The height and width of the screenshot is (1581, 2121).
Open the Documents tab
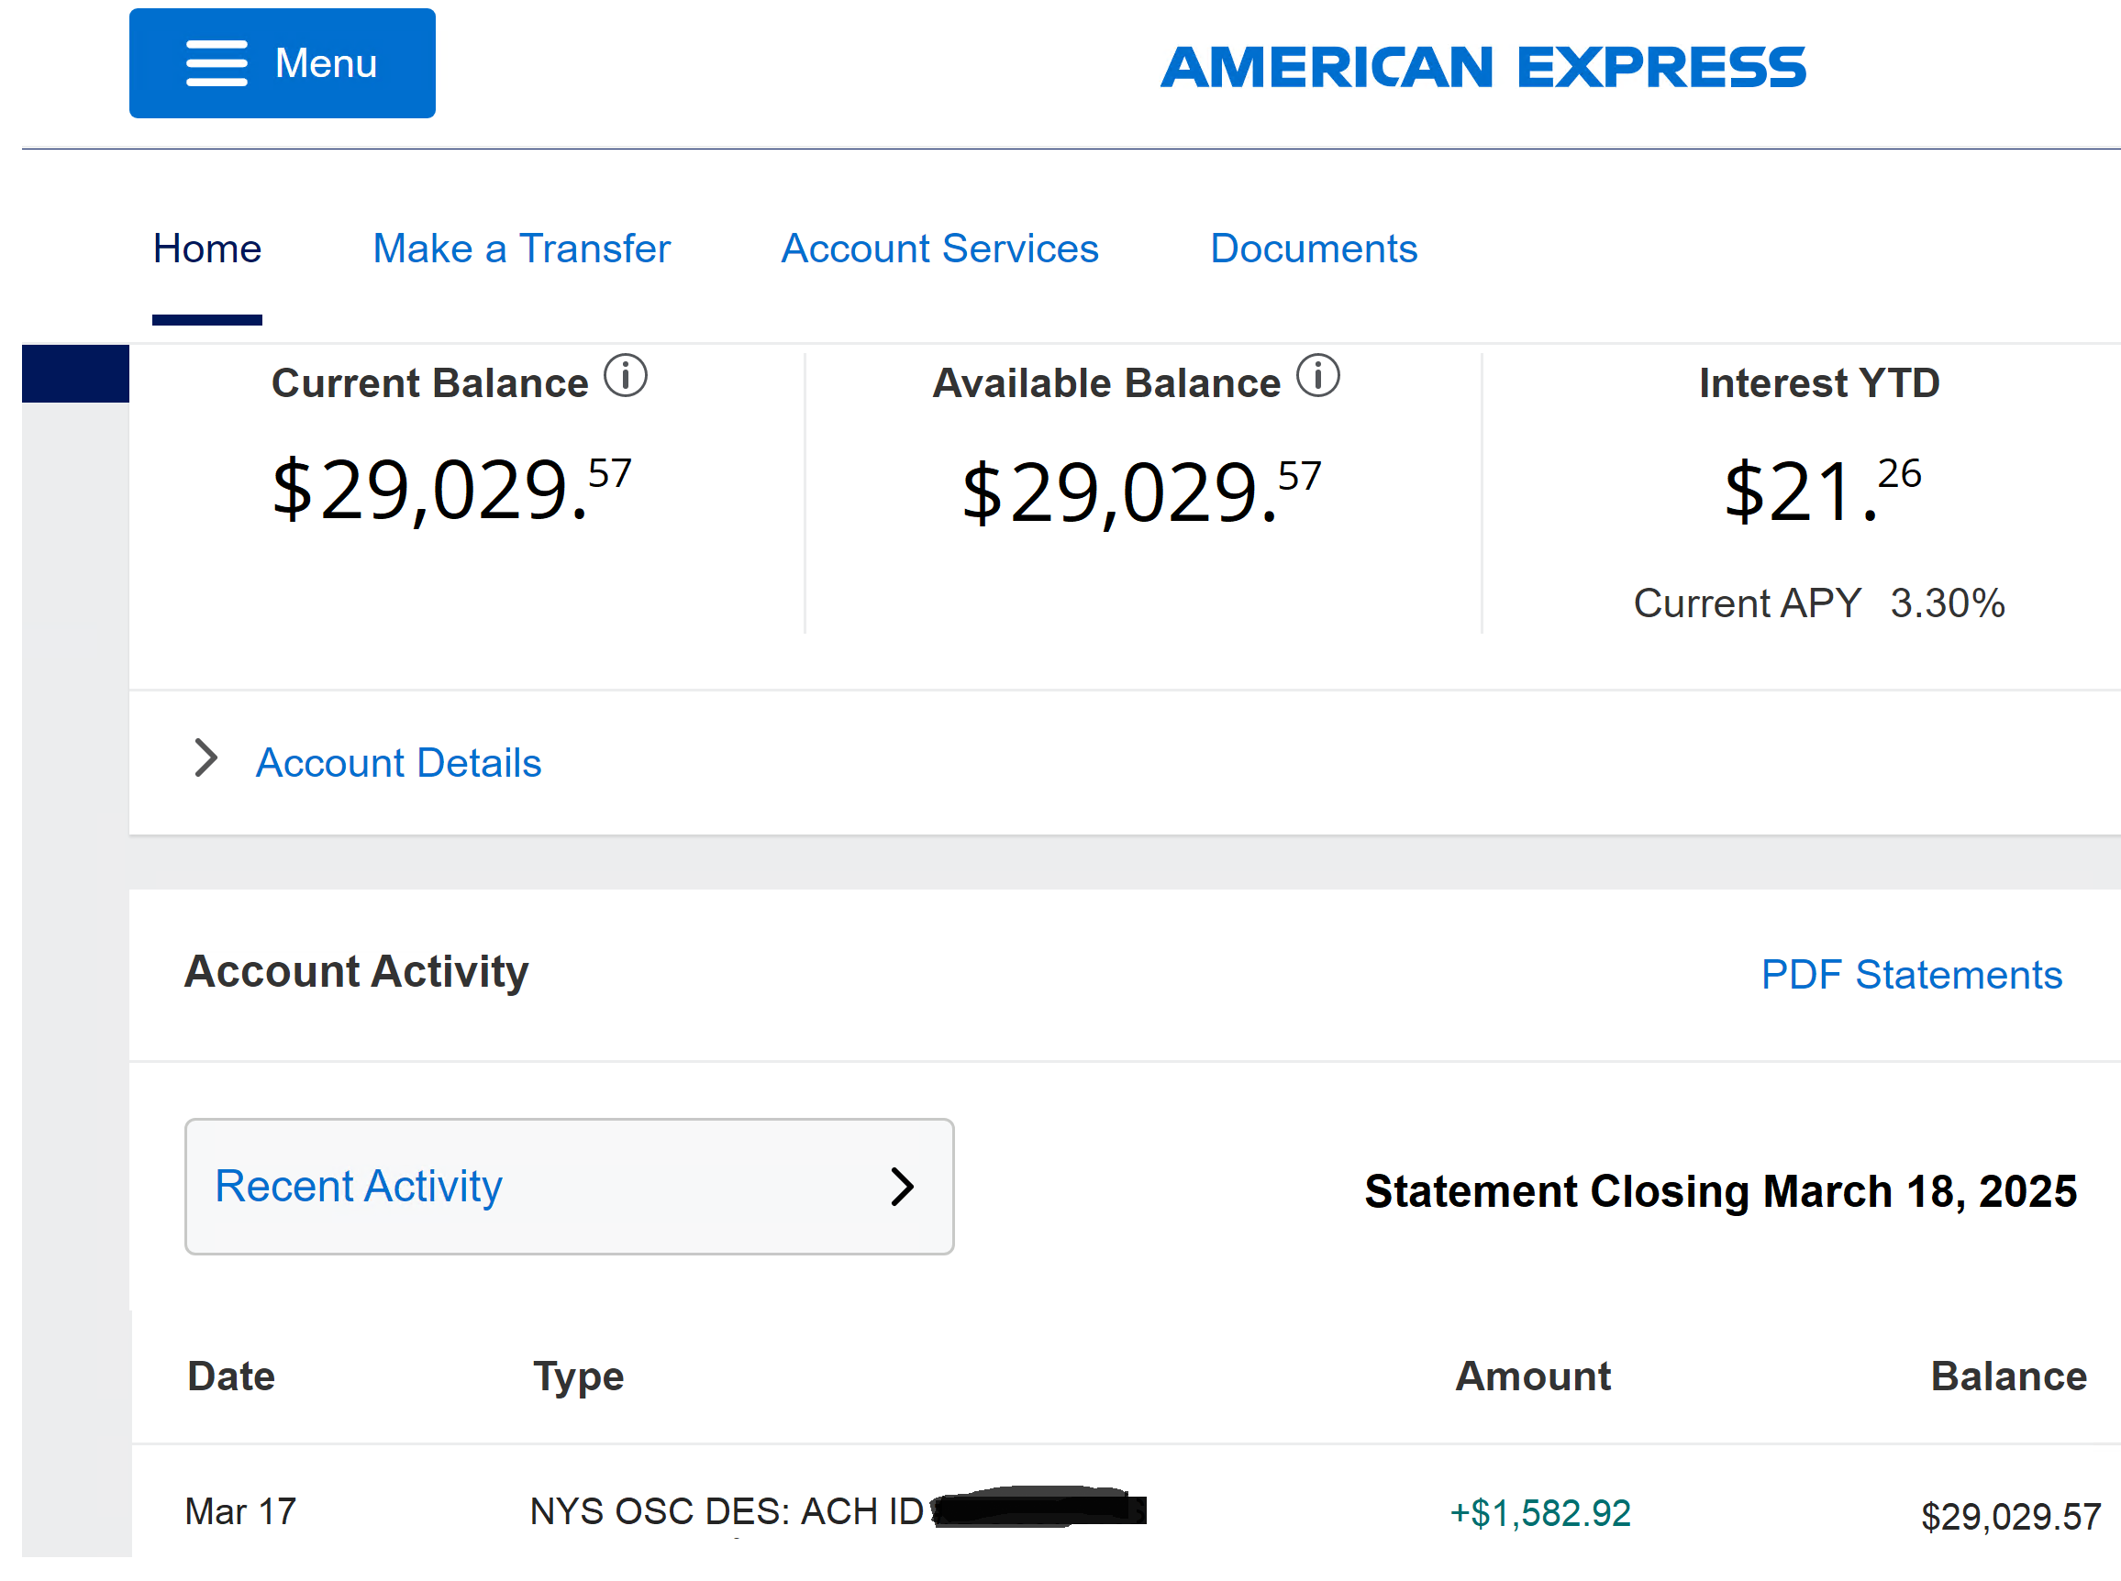[1313, 249]
